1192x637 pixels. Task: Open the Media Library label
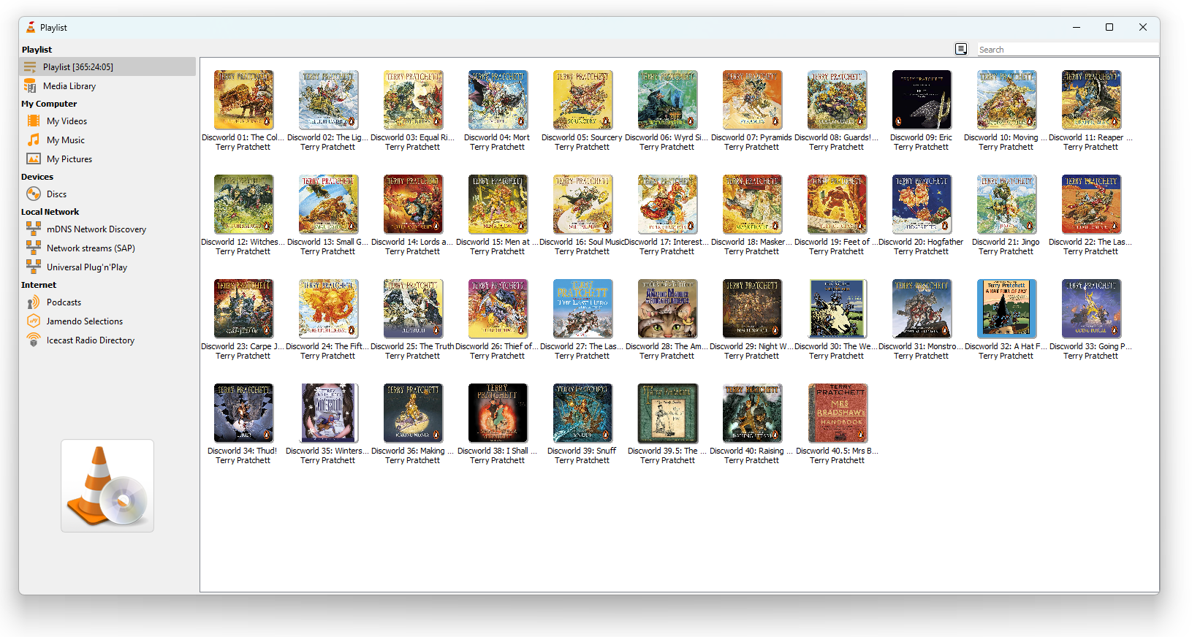coord(69,86)
